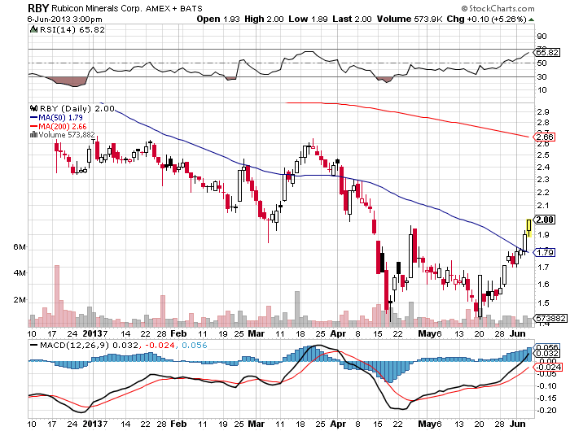
Task: Click the volume bars icon in legend
Action: coord(34,135)
